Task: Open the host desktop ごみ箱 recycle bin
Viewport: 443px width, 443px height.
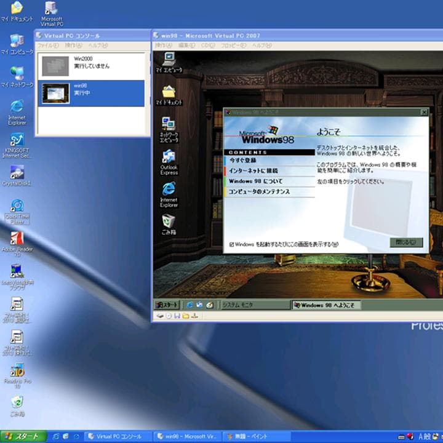Action: (x=17, y=406)
